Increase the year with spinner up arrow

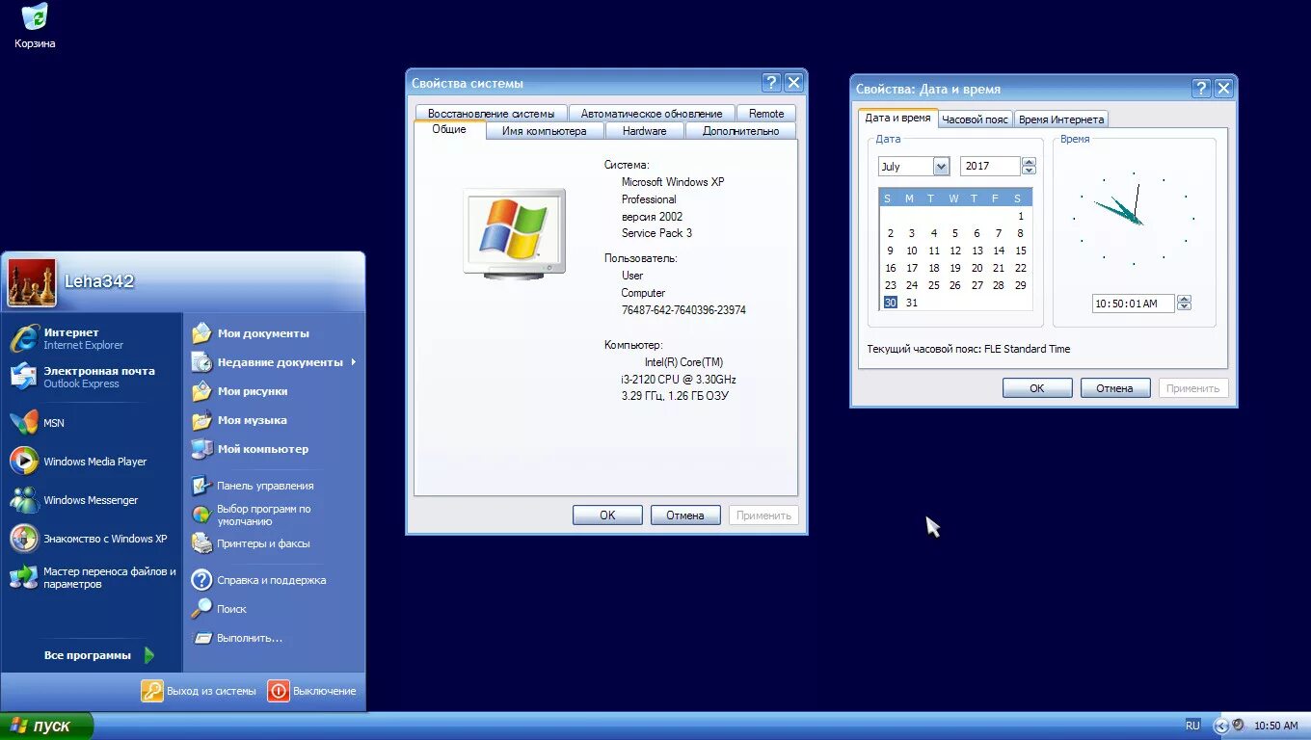[1028, 162]
